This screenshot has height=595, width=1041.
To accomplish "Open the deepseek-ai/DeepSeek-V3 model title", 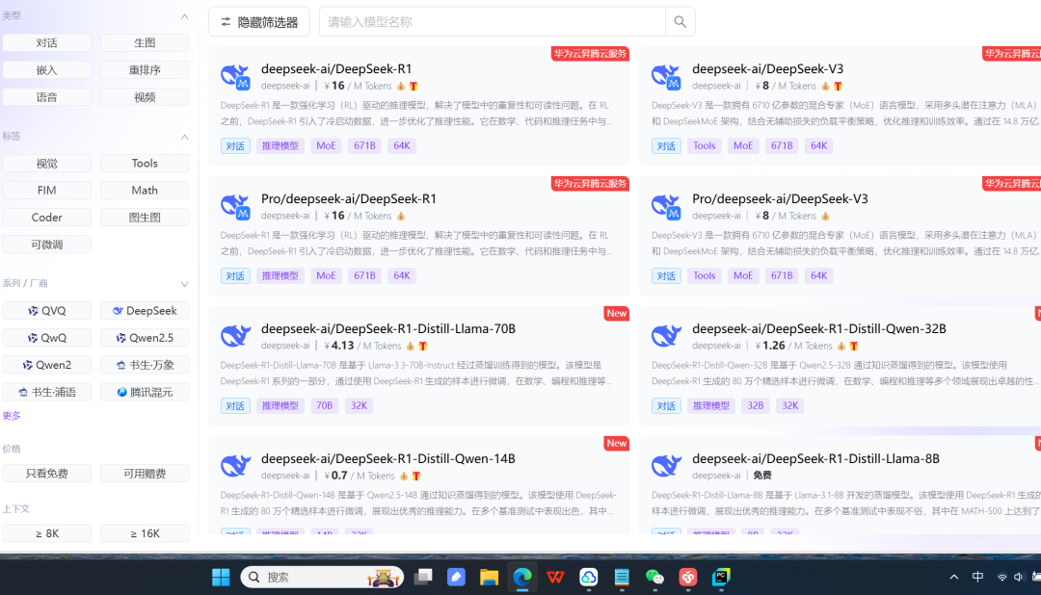I will click(767, 68).
